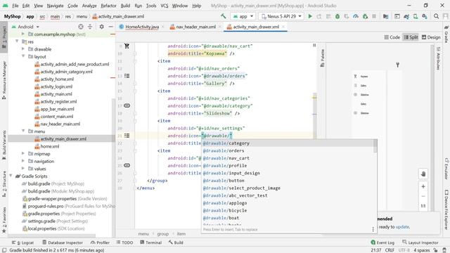450x253 pixels.
Task: Expand the values folder
Action: (23, 169)
